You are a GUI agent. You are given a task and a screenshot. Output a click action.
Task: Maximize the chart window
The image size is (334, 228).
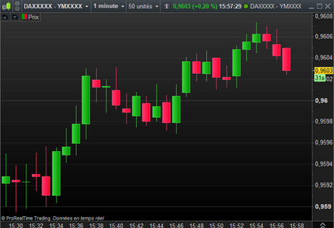coord(319,6)
